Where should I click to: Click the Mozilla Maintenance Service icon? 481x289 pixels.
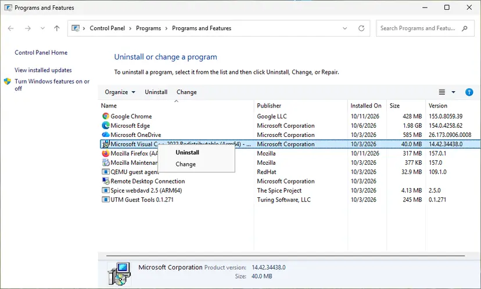point(106,162)
